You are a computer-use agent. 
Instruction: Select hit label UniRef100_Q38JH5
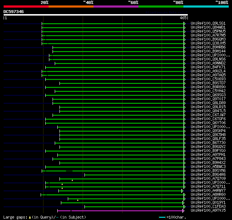click(208, 43)
